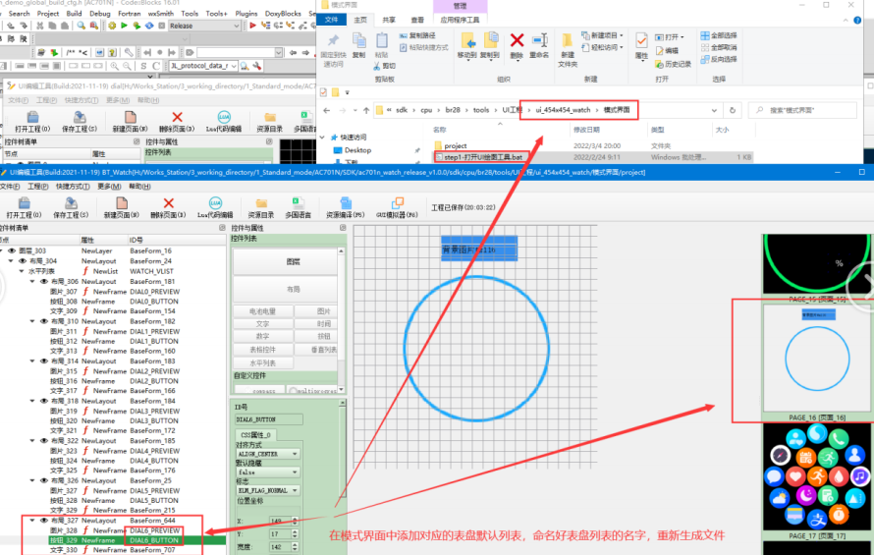
Task: Click Explorer 全部选择 select-all icon
Action: coord(705,35)
